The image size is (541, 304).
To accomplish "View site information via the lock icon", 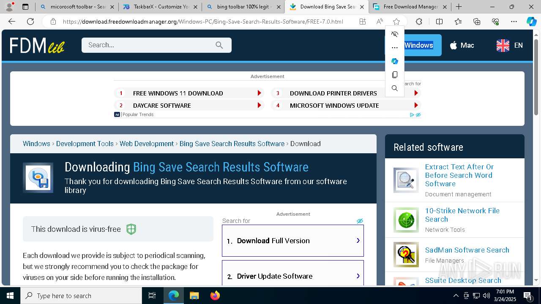I will pyautogui.click(x=53, y=22).
